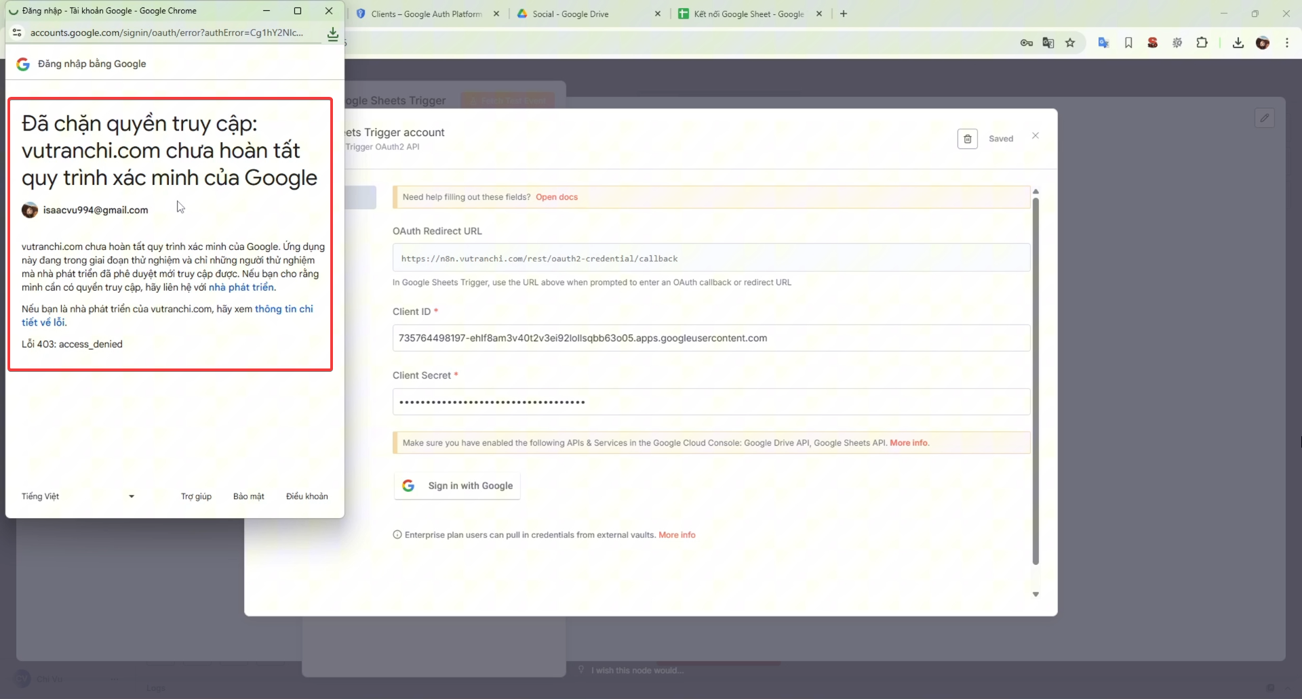The height and width of the screenshot is (699, 1302).
Task: Click the isaacvu994@gmail.com email text
Action: 96,210
